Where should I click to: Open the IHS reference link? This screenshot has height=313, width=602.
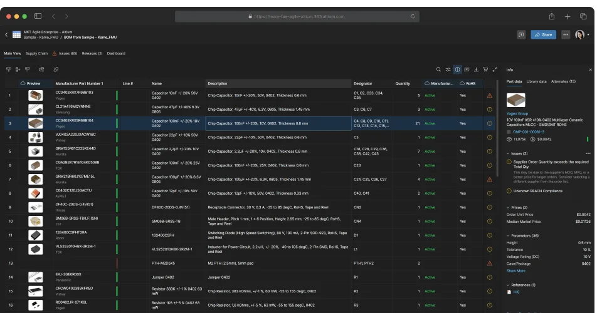(516, 292)
